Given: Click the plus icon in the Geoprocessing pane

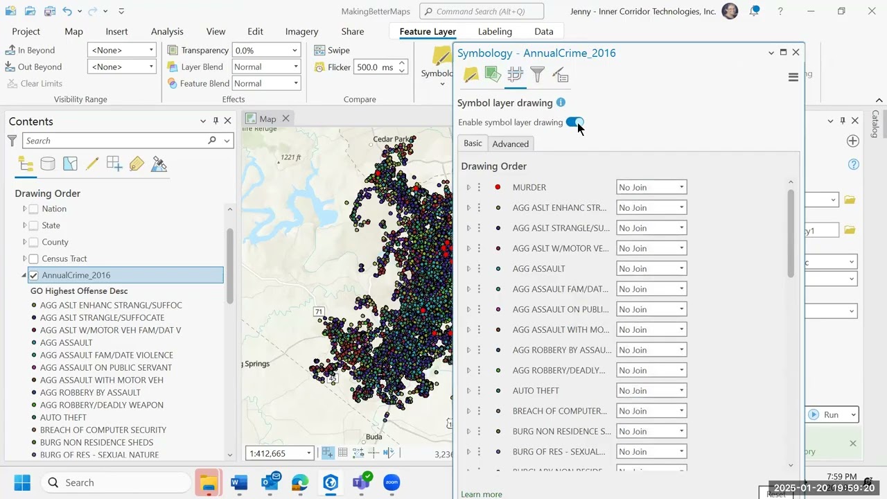Looking at the screenshot, I should [853, 141].
